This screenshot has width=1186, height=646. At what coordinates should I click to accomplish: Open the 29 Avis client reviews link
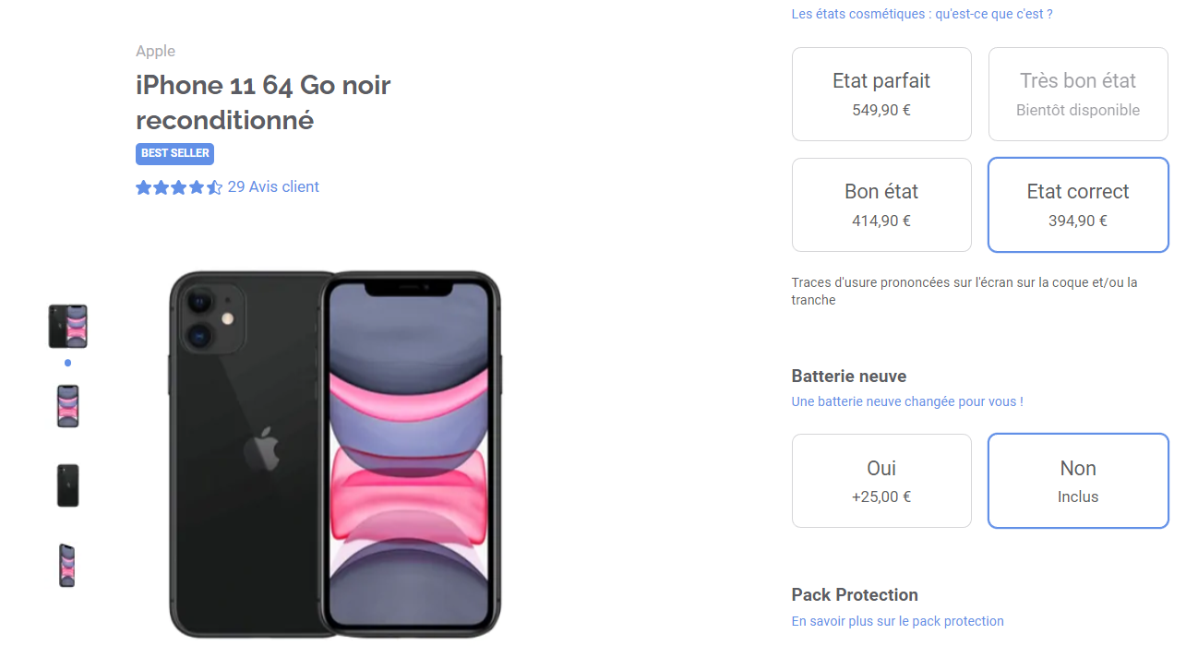point(273,187)
